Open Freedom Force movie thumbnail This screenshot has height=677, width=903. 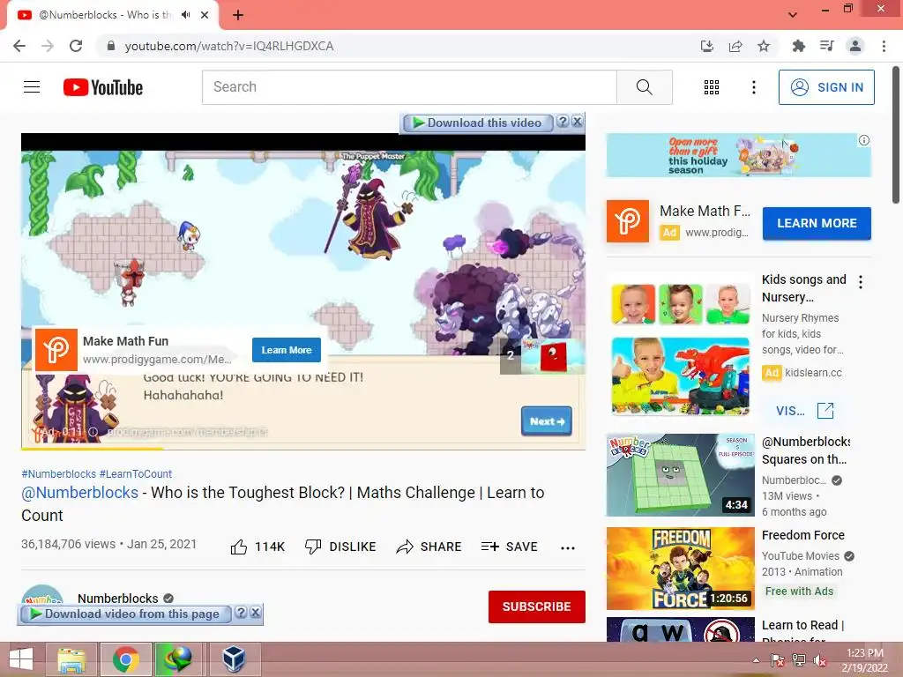(680, 569)
